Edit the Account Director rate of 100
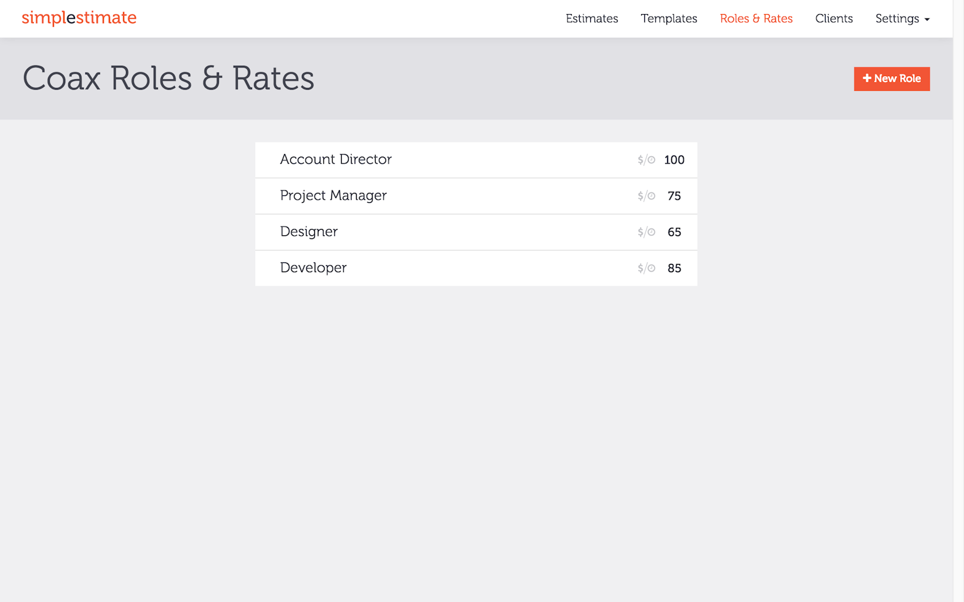This screenshot has width=964, height=602. tap(674, 160)
